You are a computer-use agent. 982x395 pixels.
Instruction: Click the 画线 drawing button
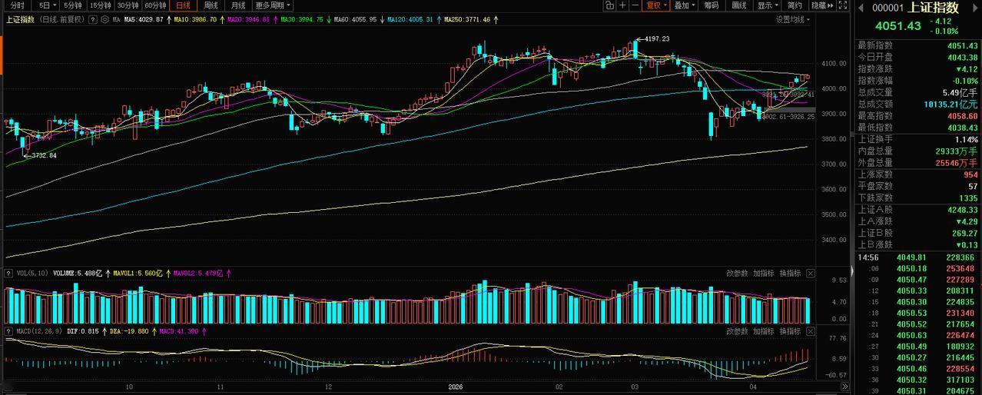739,5
